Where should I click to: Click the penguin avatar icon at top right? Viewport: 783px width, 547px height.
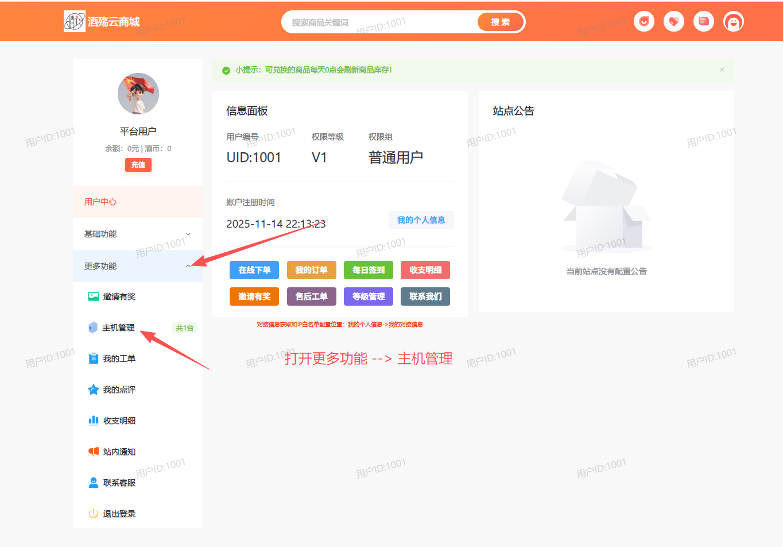pyautogui.click(x=733, y=21)
